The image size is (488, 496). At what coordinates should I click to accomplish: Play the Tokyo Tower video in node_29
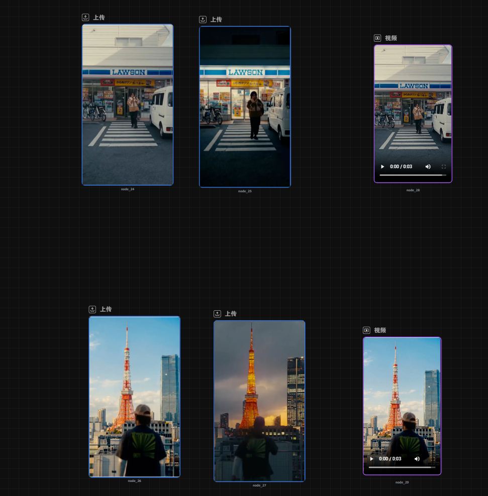(371, 459)
